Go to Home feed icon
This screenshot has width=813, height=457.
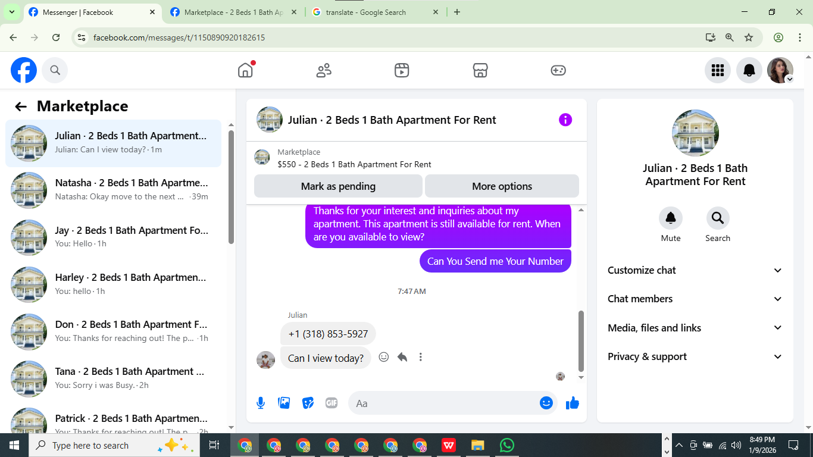click(x=245, y=70)
